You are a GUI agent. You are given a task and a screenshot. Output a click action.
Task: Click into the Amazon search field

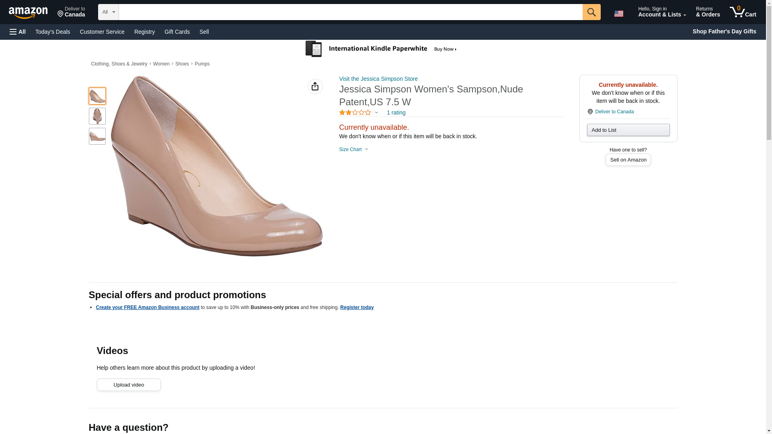click(x=350, y=12)
